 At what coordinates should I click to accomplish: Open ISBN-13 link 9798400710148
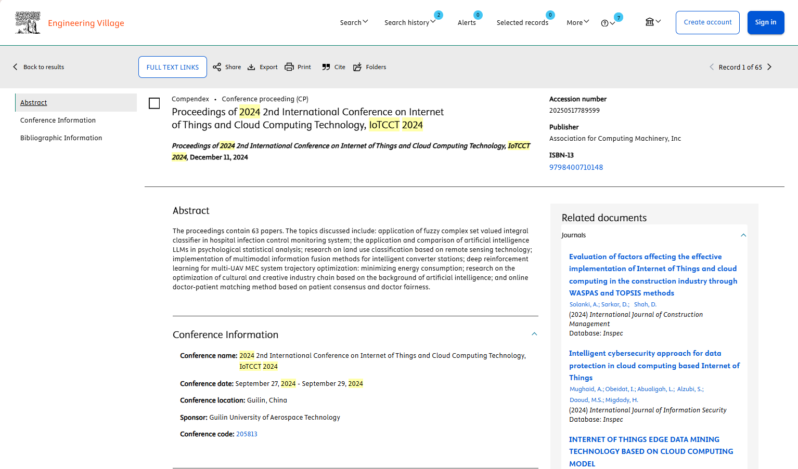tap(576, 167)
